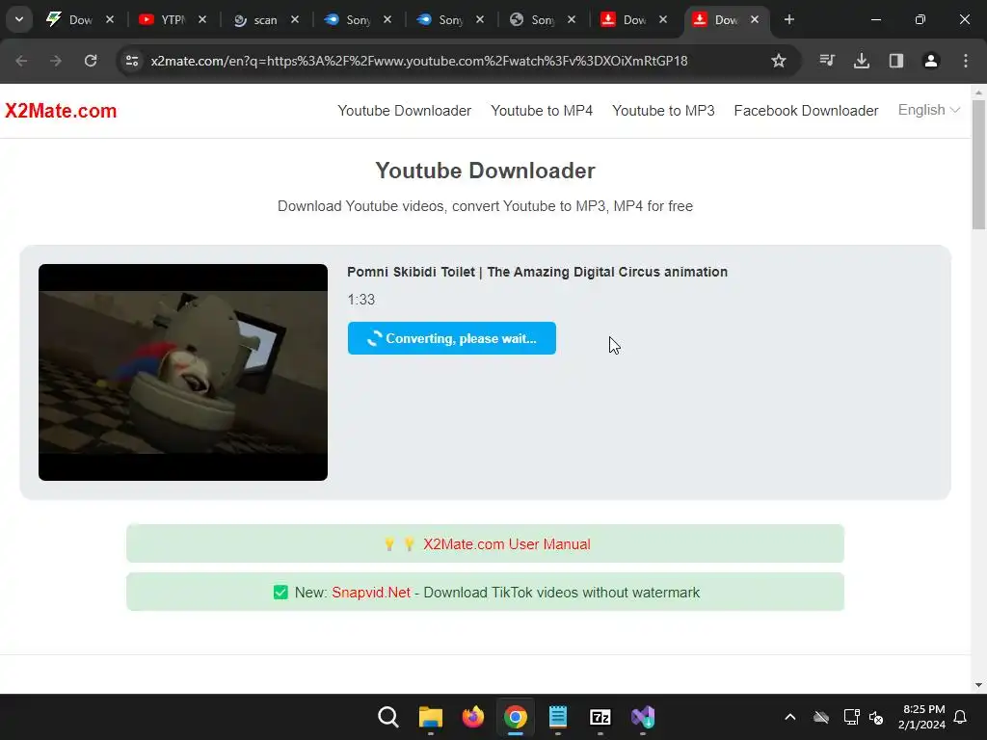Open Visual Studio installer taskbar icon

(x=643, y=717)
